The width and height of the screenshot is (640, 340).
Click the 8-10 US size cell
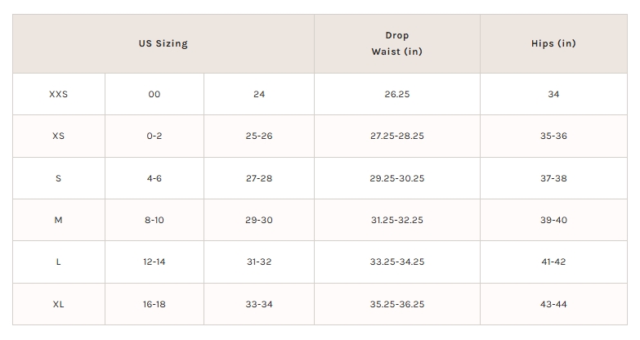coord(154,220)
